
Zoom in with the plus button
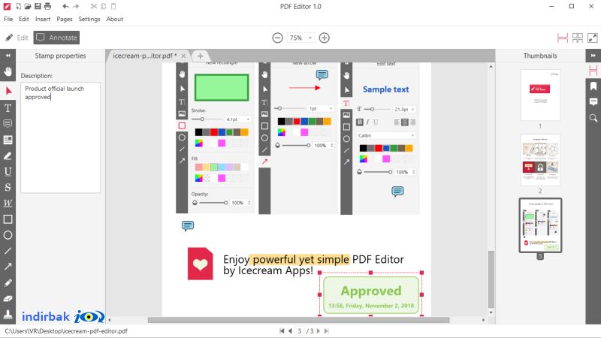pos(325,38)
